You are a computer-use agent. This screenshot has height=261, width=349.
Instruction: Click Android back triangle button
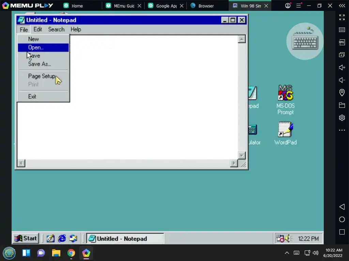tap(342, 207)
